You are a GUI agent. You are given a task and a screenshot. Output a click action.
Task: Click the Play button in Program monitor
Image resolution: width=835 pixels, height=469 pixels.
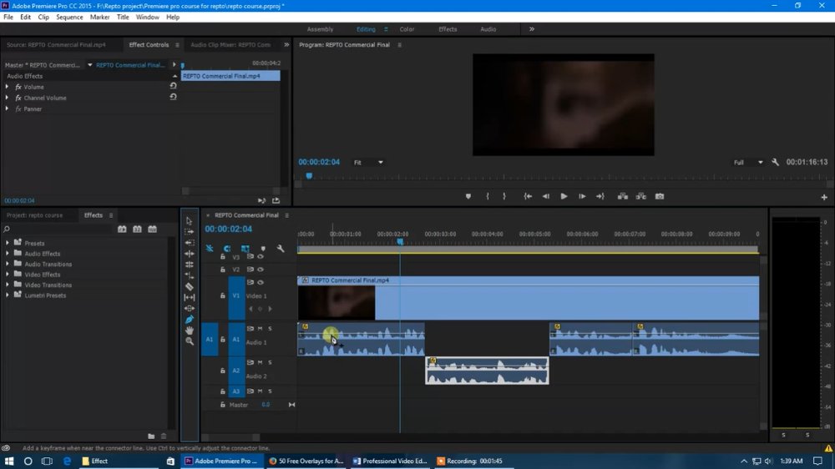click(564, 196)
